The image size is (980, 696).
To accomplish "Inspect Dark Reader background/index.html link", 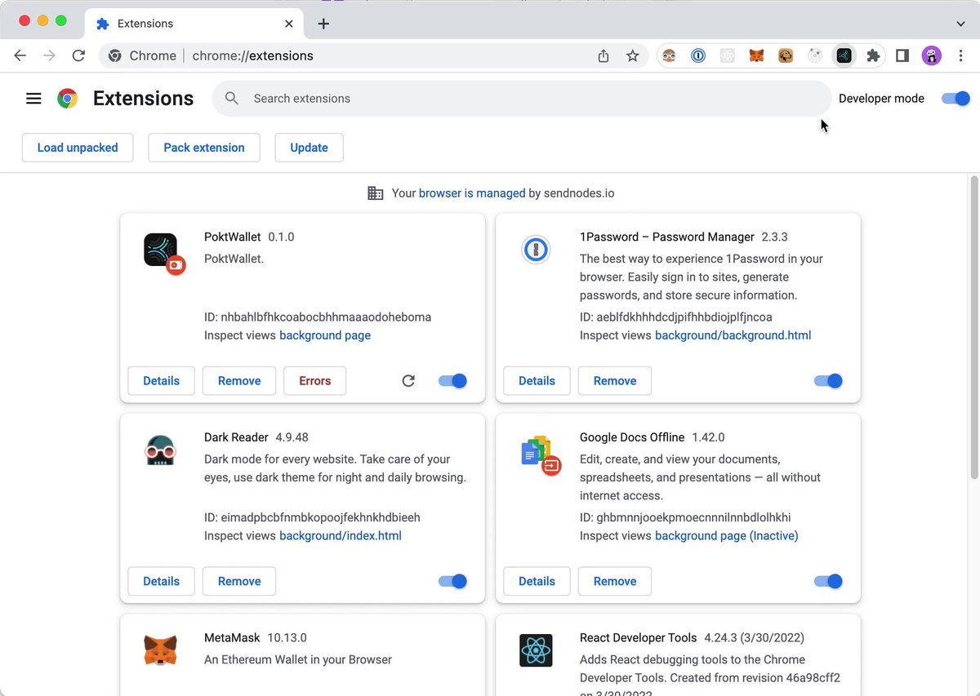I will click(341, 536).
